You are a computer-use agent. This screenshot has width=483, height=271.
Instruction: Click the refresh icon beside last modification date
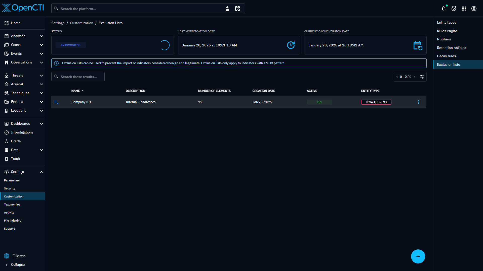pyautogui.click(x=291, y=45)
